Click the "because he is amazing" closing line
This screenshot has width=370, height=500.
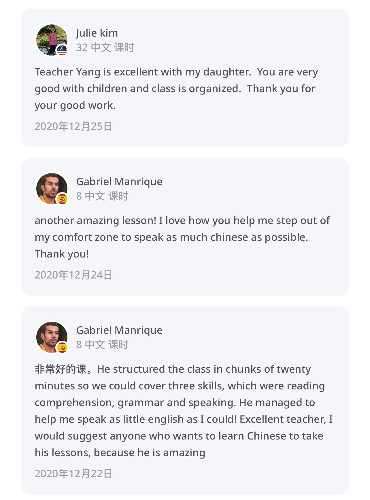149,453
